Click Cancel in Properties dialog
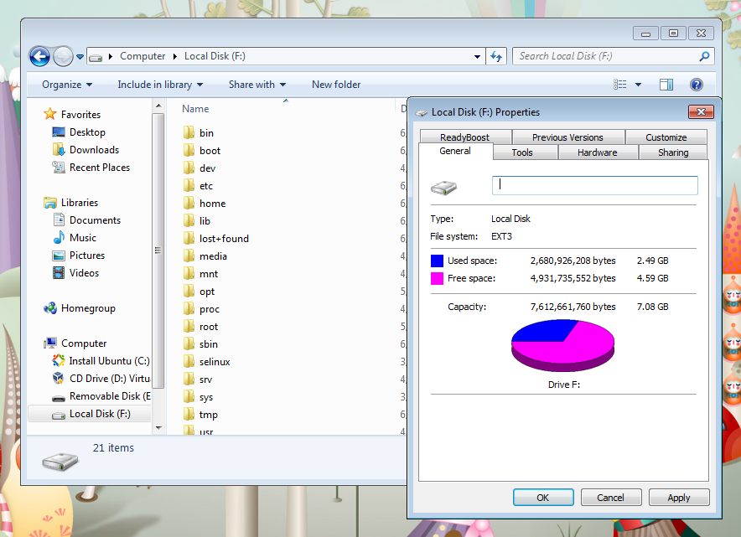 pos(610,498)
